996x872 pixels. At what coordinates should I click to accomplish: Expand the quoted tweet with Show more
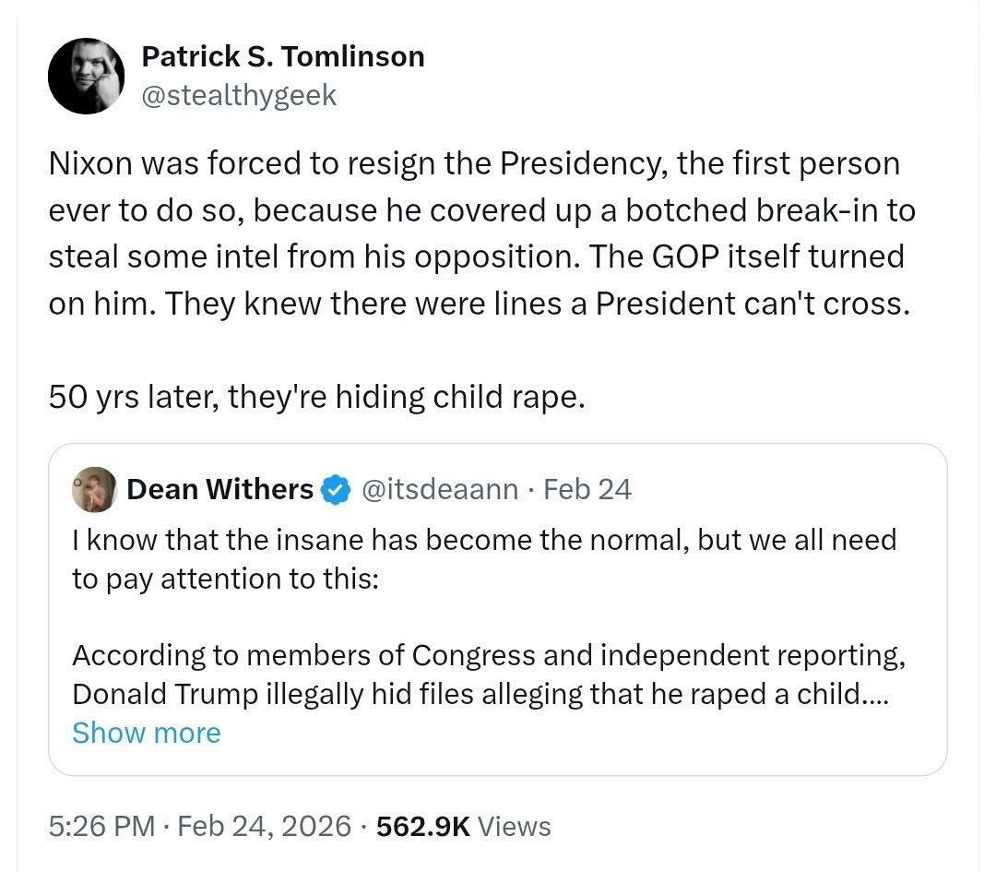coord(147,733)
